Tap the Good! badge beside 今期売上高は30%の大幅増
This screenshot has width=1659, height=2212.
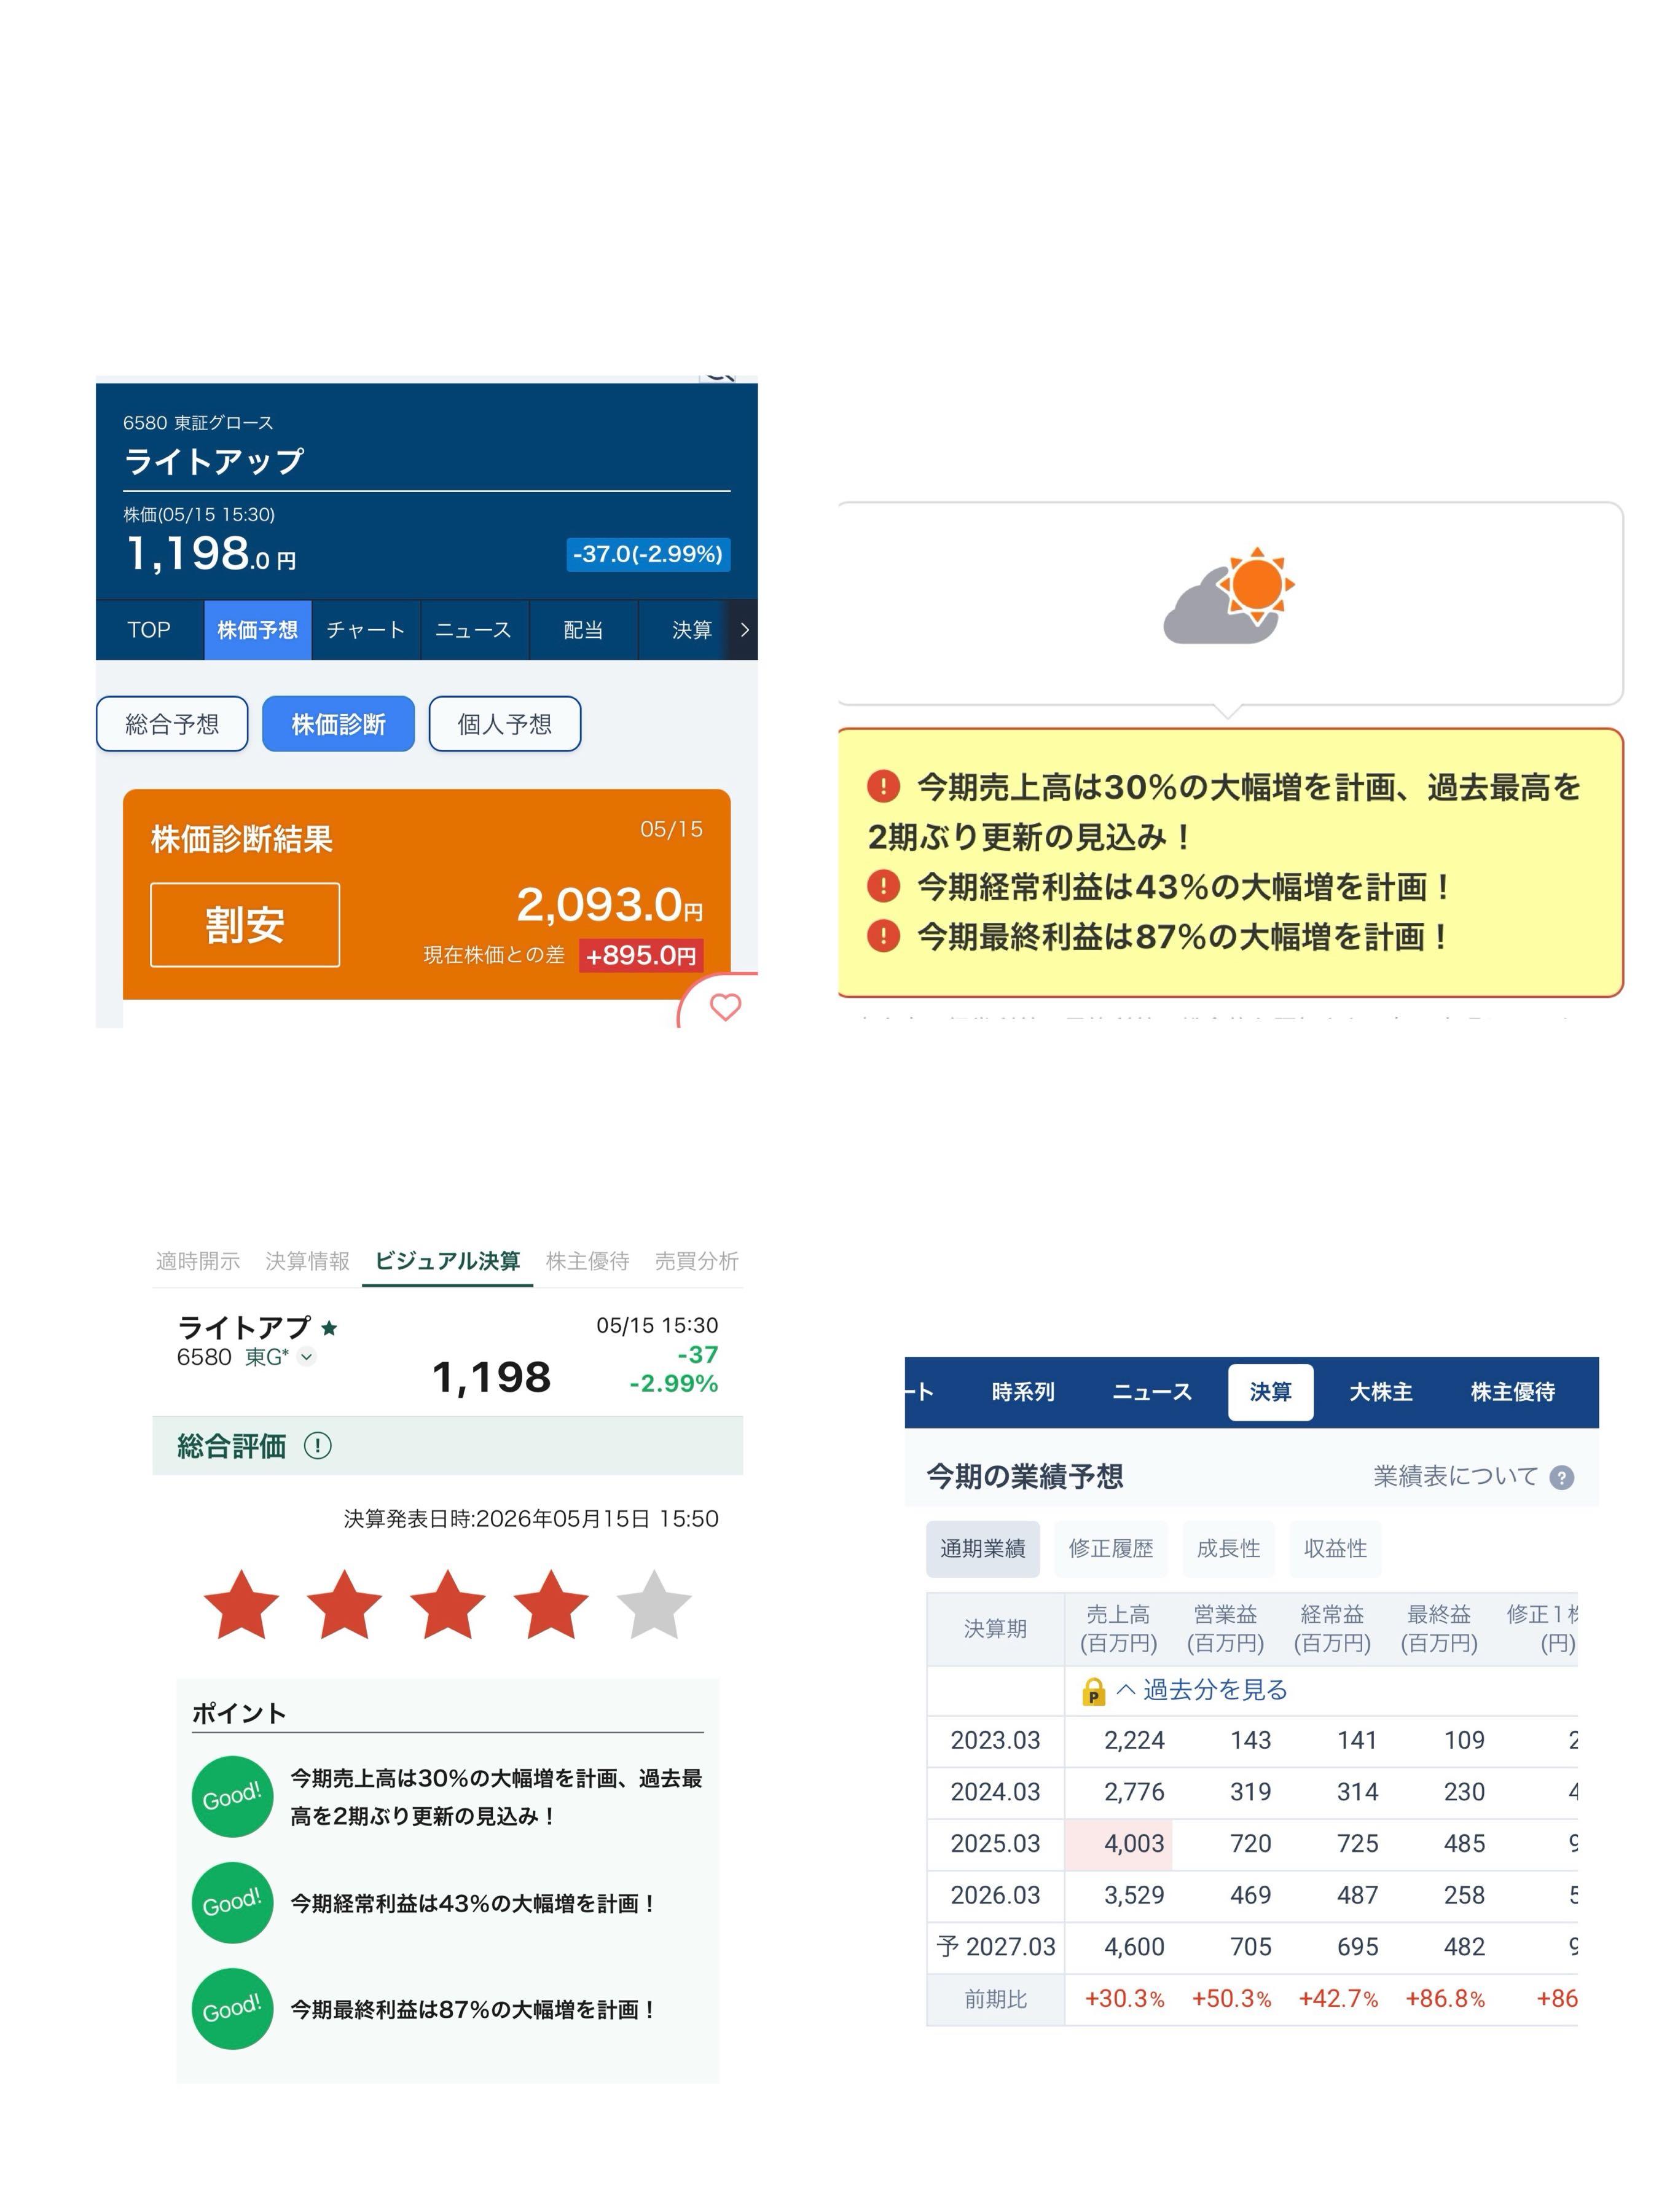pyautogui.click(x=232, y=1796)
